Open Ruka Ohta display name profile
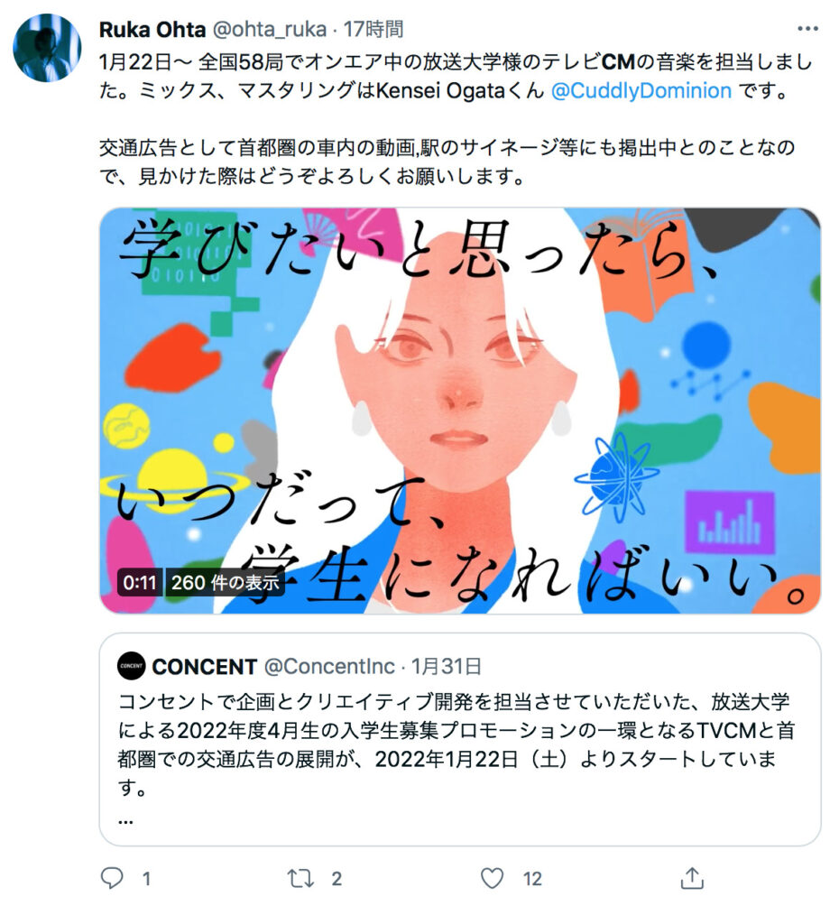The width and height of the screenshot is (839, 924). point(152,29)
